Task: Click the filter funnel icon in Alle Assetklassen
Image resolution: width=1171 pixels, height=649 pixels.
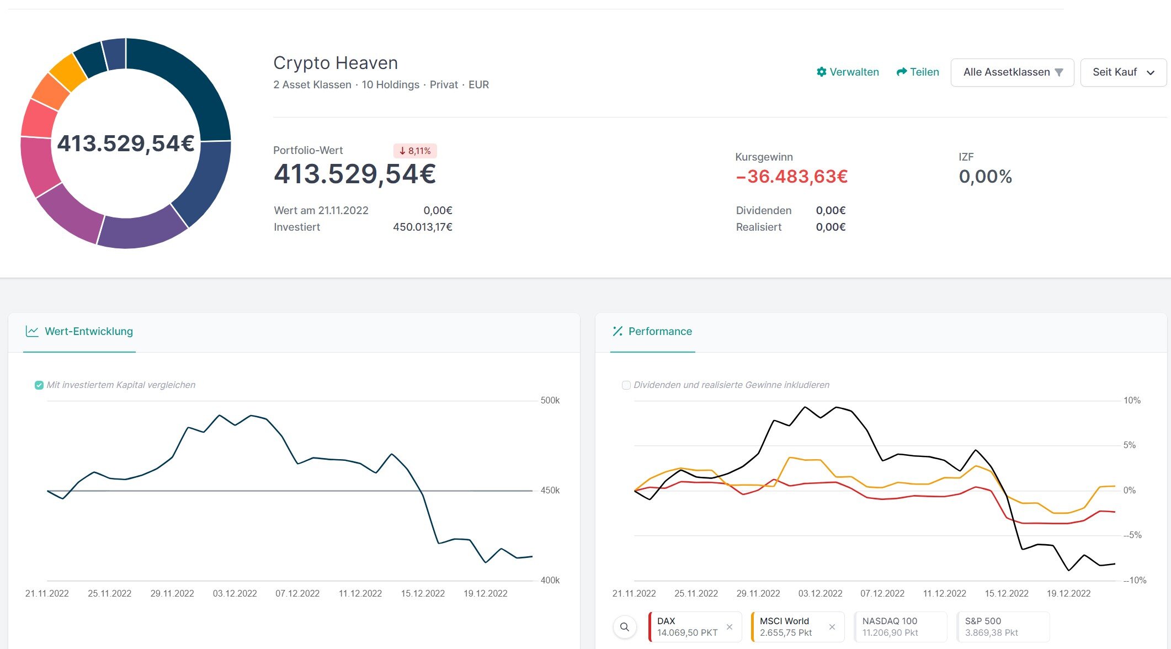Action: point(1059,72)
